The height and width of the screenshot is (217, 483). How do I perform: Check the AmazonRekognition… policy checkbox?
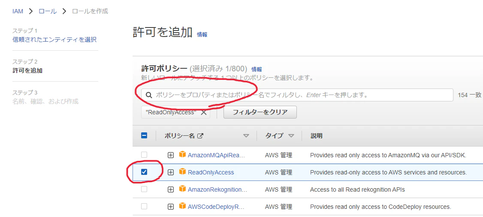click(x=144, y=189)
